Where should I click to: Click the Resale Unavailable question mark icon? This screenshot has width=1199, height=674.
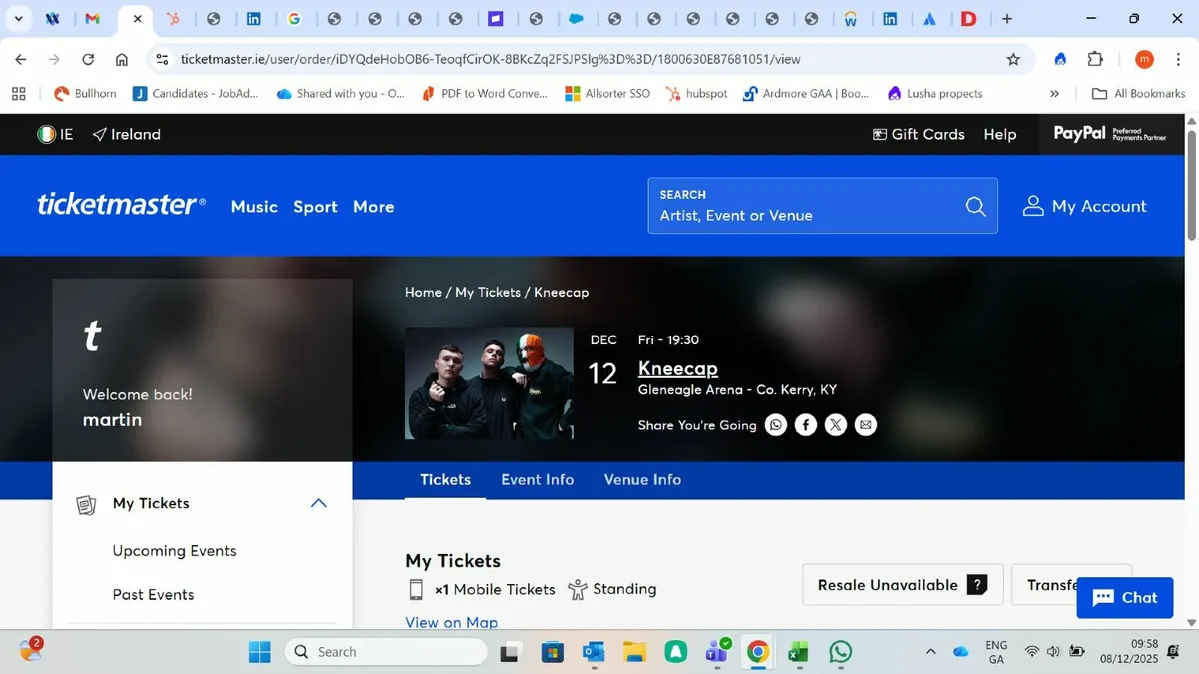pos(976,585)
